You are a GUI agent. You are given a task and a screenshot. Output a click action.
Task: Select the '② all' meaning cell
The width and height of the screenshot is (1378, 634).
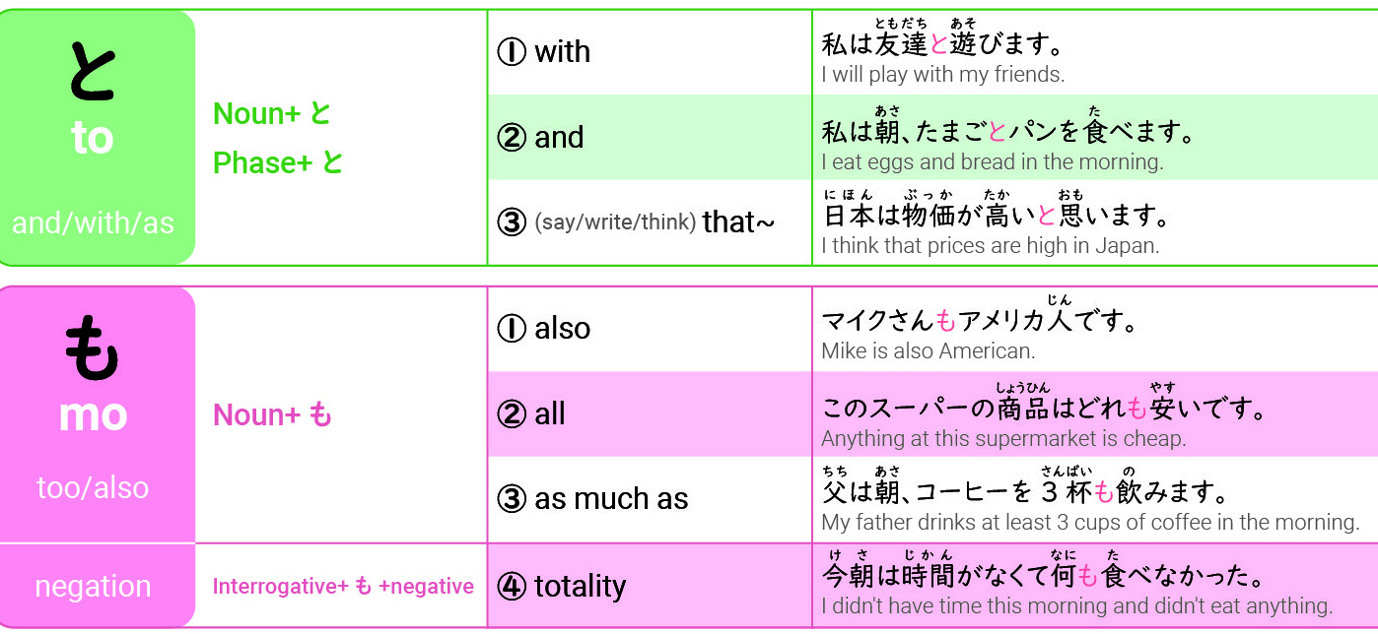(650, 413)
